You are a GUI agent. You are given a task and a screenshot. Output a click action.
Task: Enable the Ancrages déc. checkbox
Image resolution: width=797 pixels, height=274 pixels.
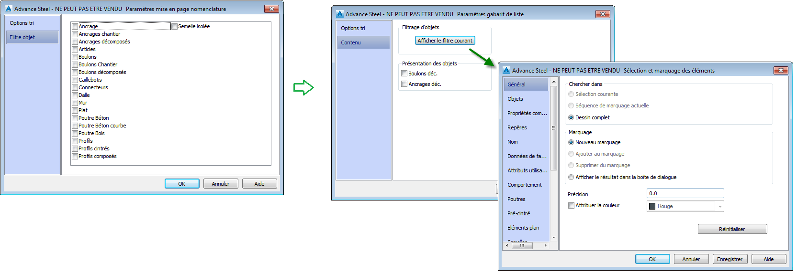[404, 84]
